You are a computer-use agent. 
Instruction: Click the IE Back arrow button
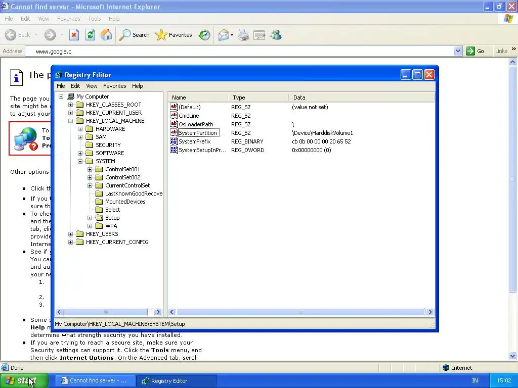click(11, 35)
